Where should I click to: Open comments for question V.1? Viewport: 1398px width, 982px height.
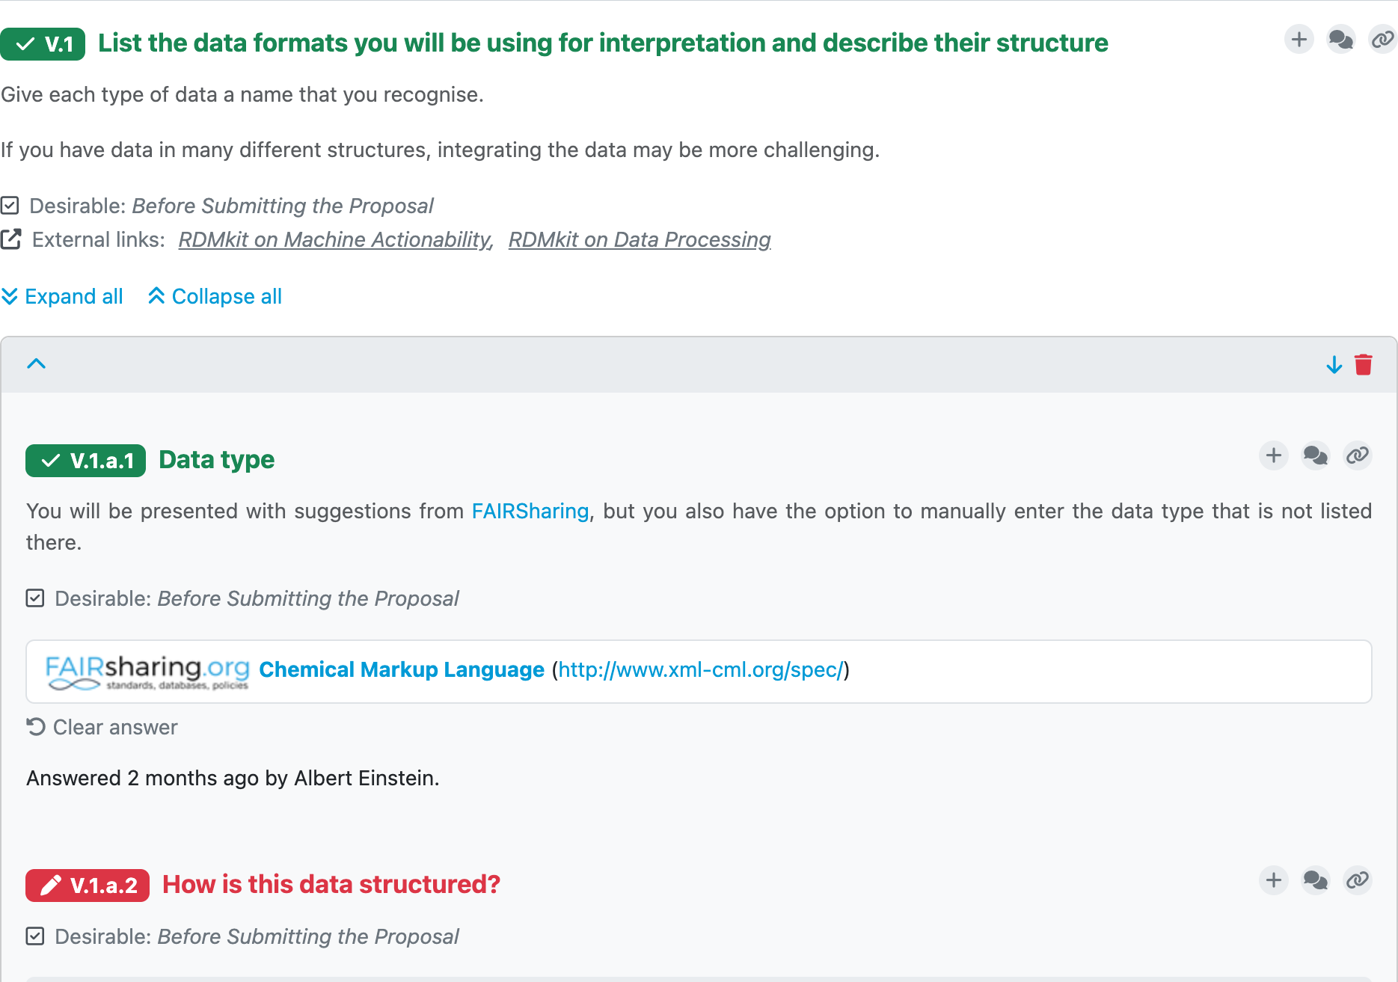point(1340,40)
